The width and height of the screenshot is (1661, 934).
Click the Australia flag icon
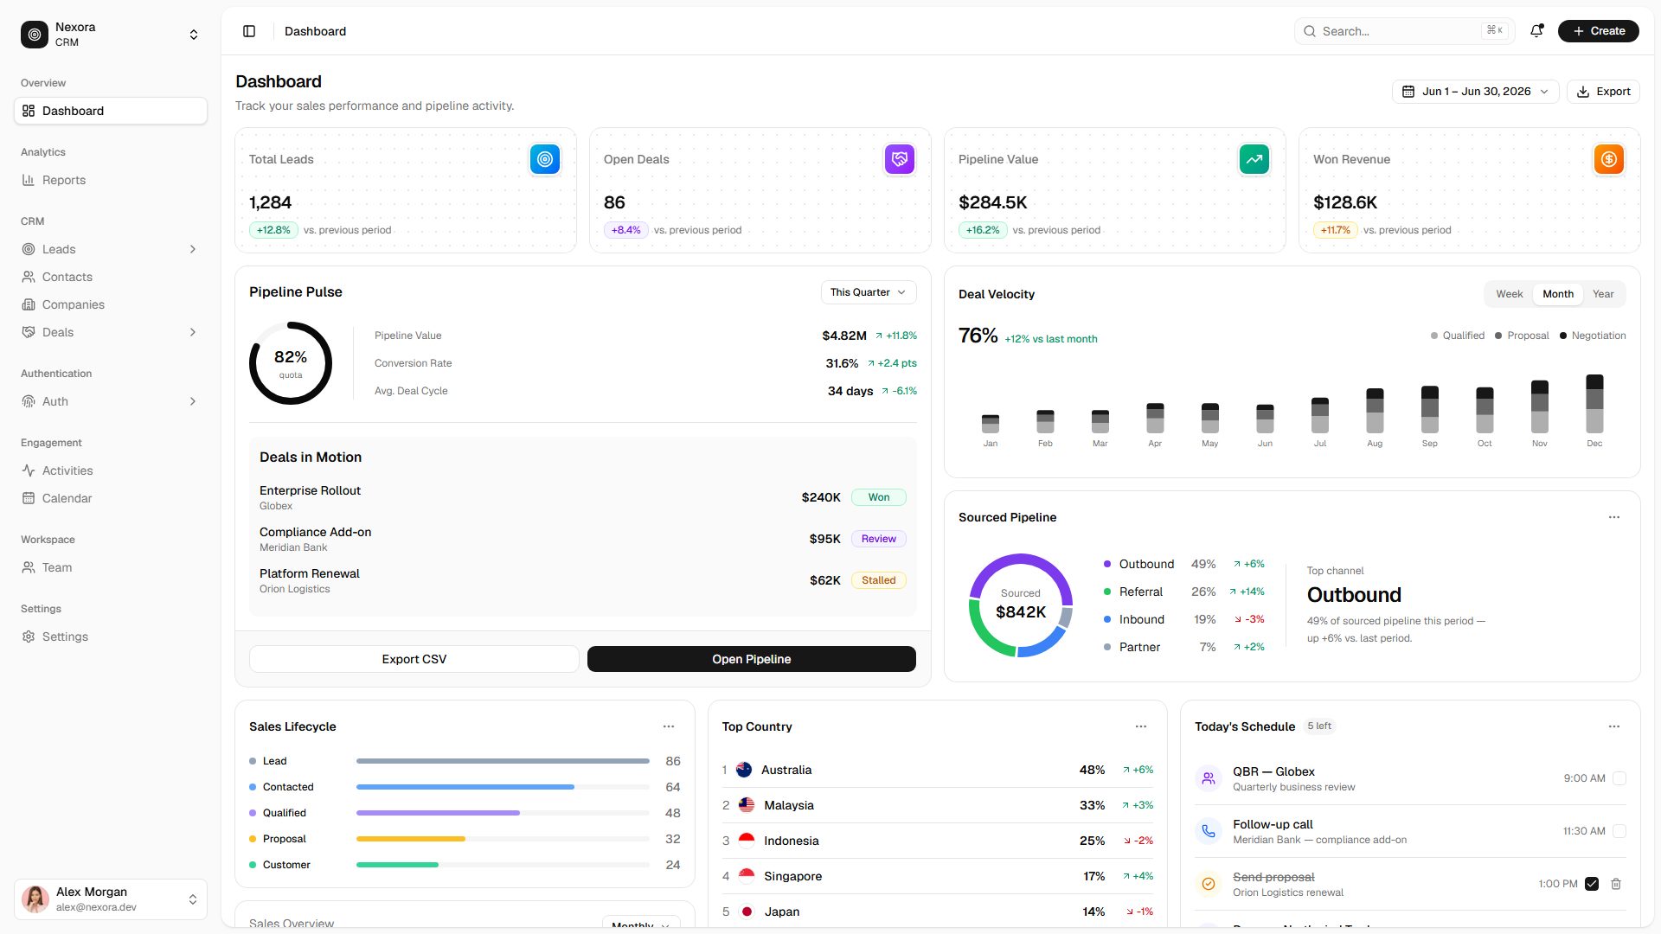pyautogui.click(x=744, y=770)
